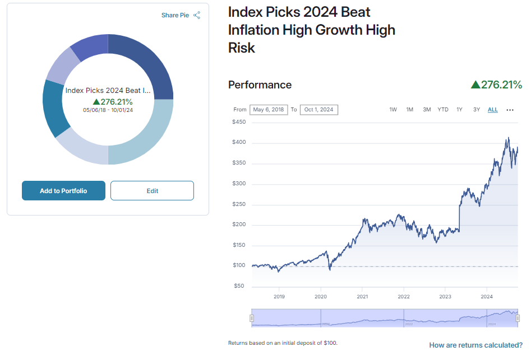Select the 1W time range
The image size is (531, 356).
(x=393, y=110)
